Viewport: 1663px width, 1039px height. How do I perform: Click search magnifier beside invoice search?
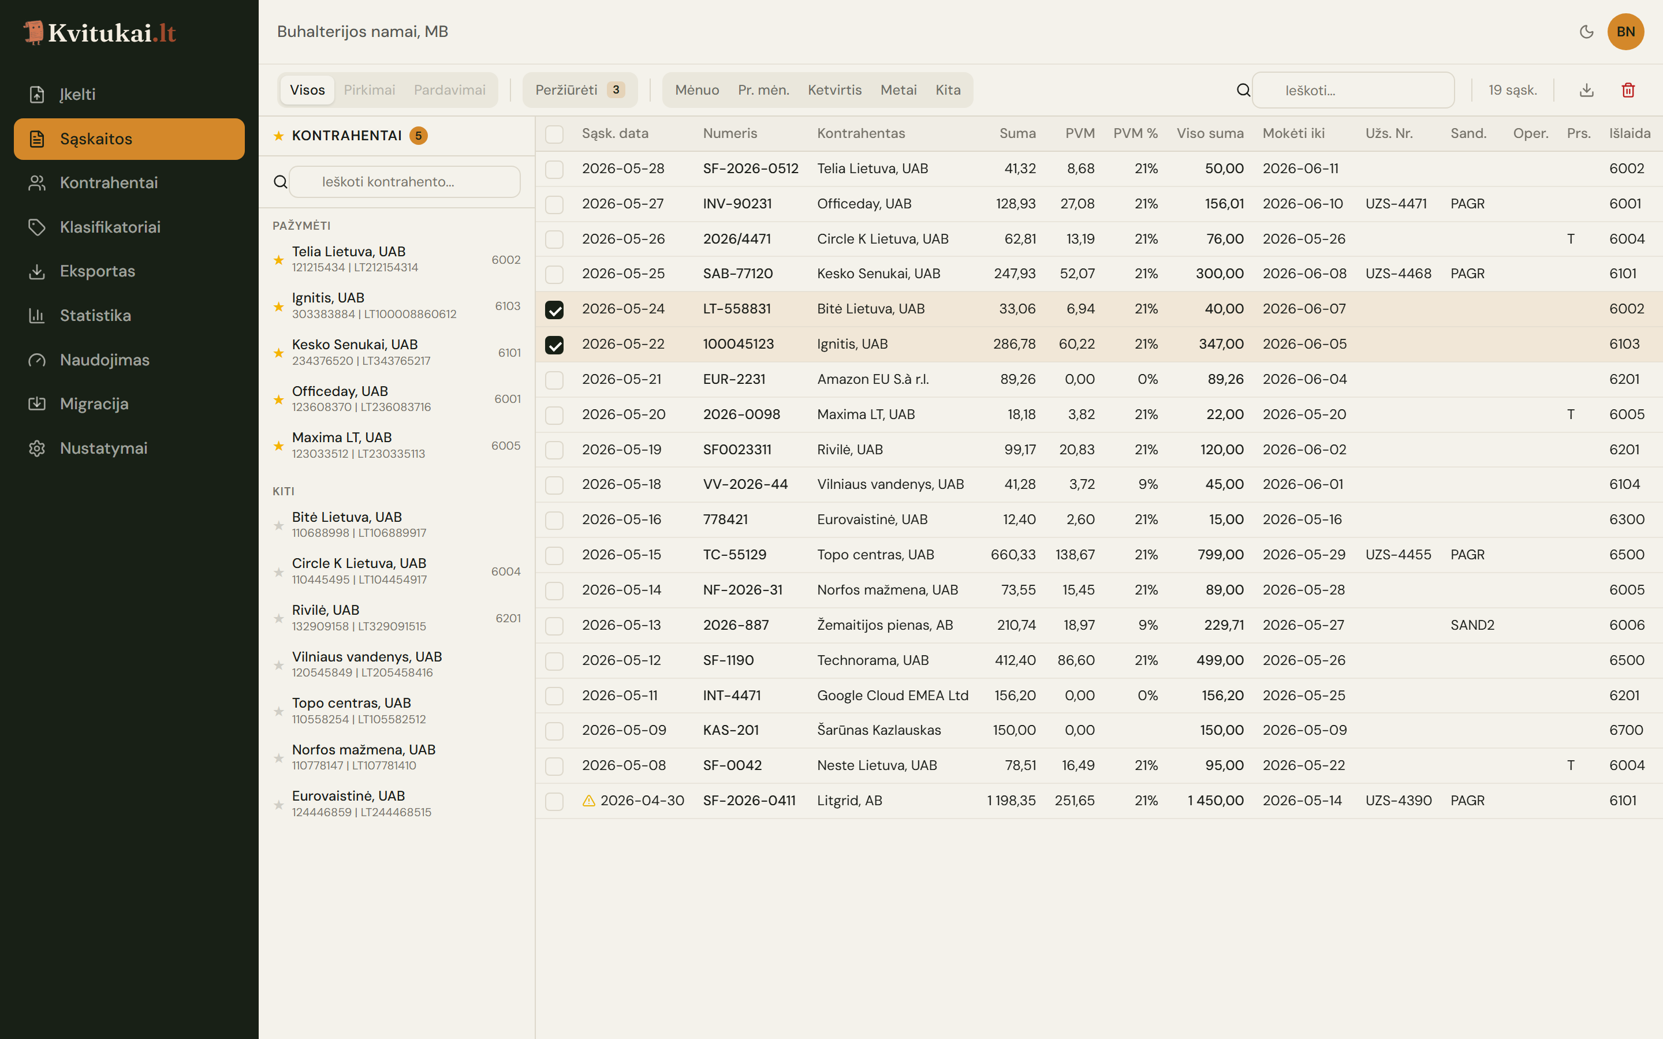click(1243, 90)
